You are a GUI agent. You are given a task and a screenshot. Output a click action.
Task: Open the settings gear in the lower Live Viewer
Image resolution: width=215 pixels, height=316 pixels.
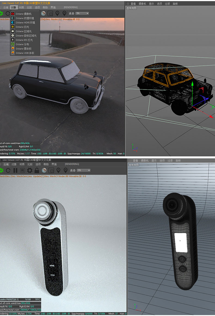pyautogui.click(x=30, y=171)
